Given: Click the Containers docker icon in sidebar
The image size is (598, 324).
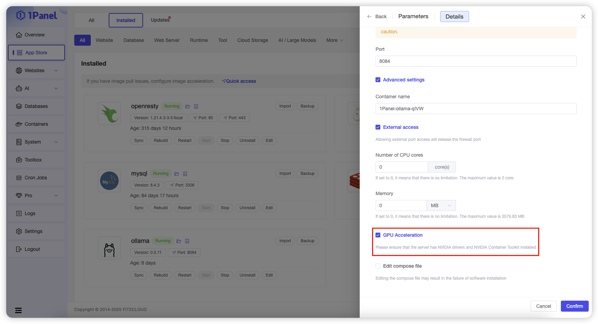Looking at the screenshot, I should 19,124.
